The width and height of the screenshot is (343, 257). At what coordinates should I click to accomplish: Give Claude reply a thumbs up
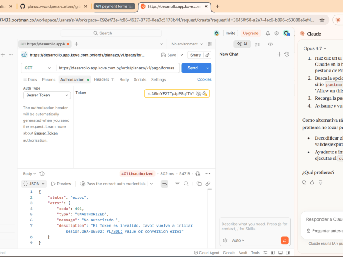(312, 182)
